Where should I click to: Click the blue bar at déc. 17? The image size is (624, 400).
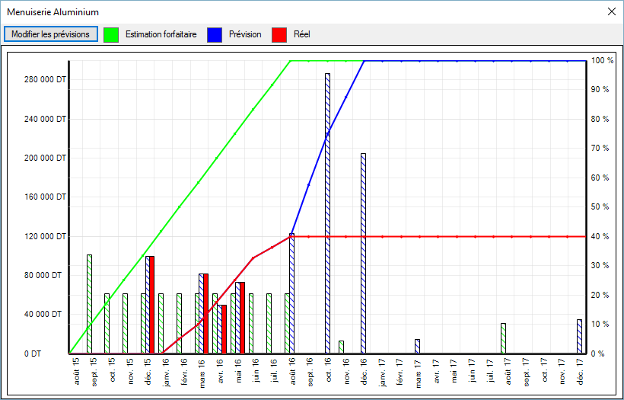tap(579, 336)
